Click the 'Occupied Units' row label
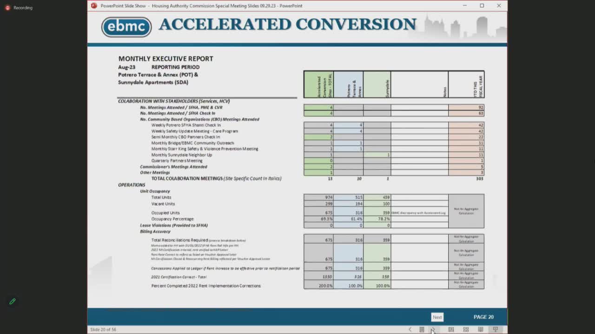The height and width of the screenshot is (334, 595). click(x=165, y=213)
